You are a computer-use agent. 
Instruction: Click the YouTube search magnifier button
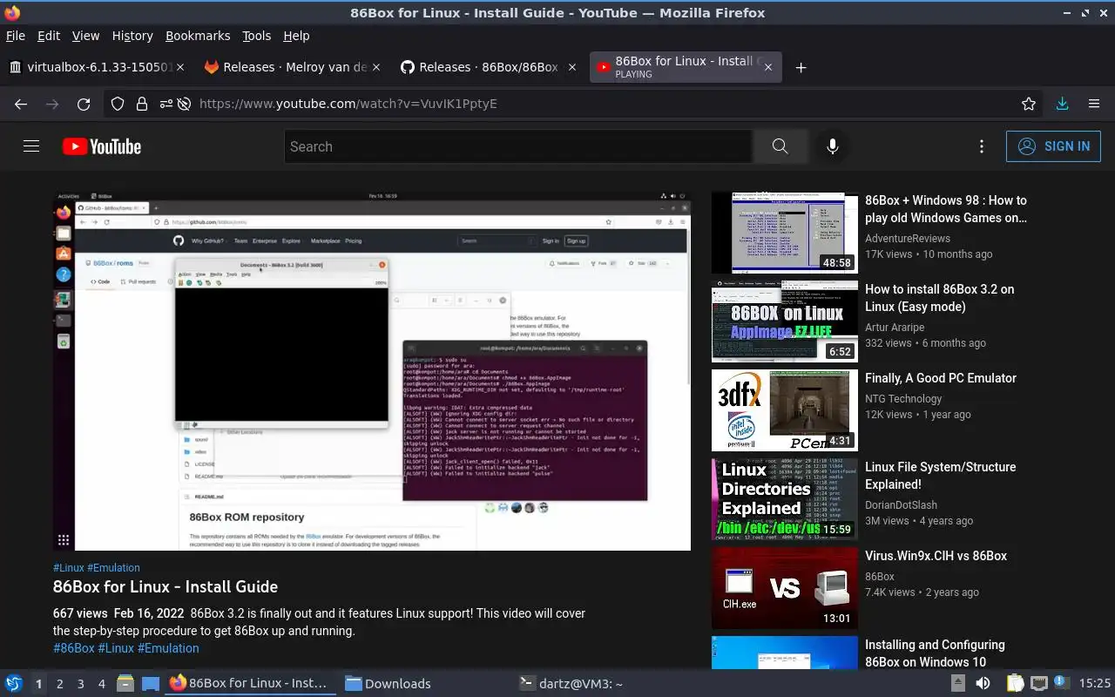click(x=780, y=146)
